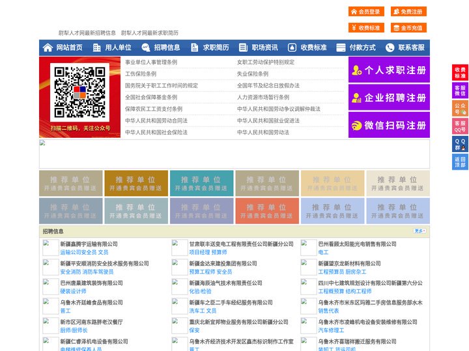Click the house icon on 会员登录 button
The image size is (469, 351).
pyautogui.click(x=354, y=12)
